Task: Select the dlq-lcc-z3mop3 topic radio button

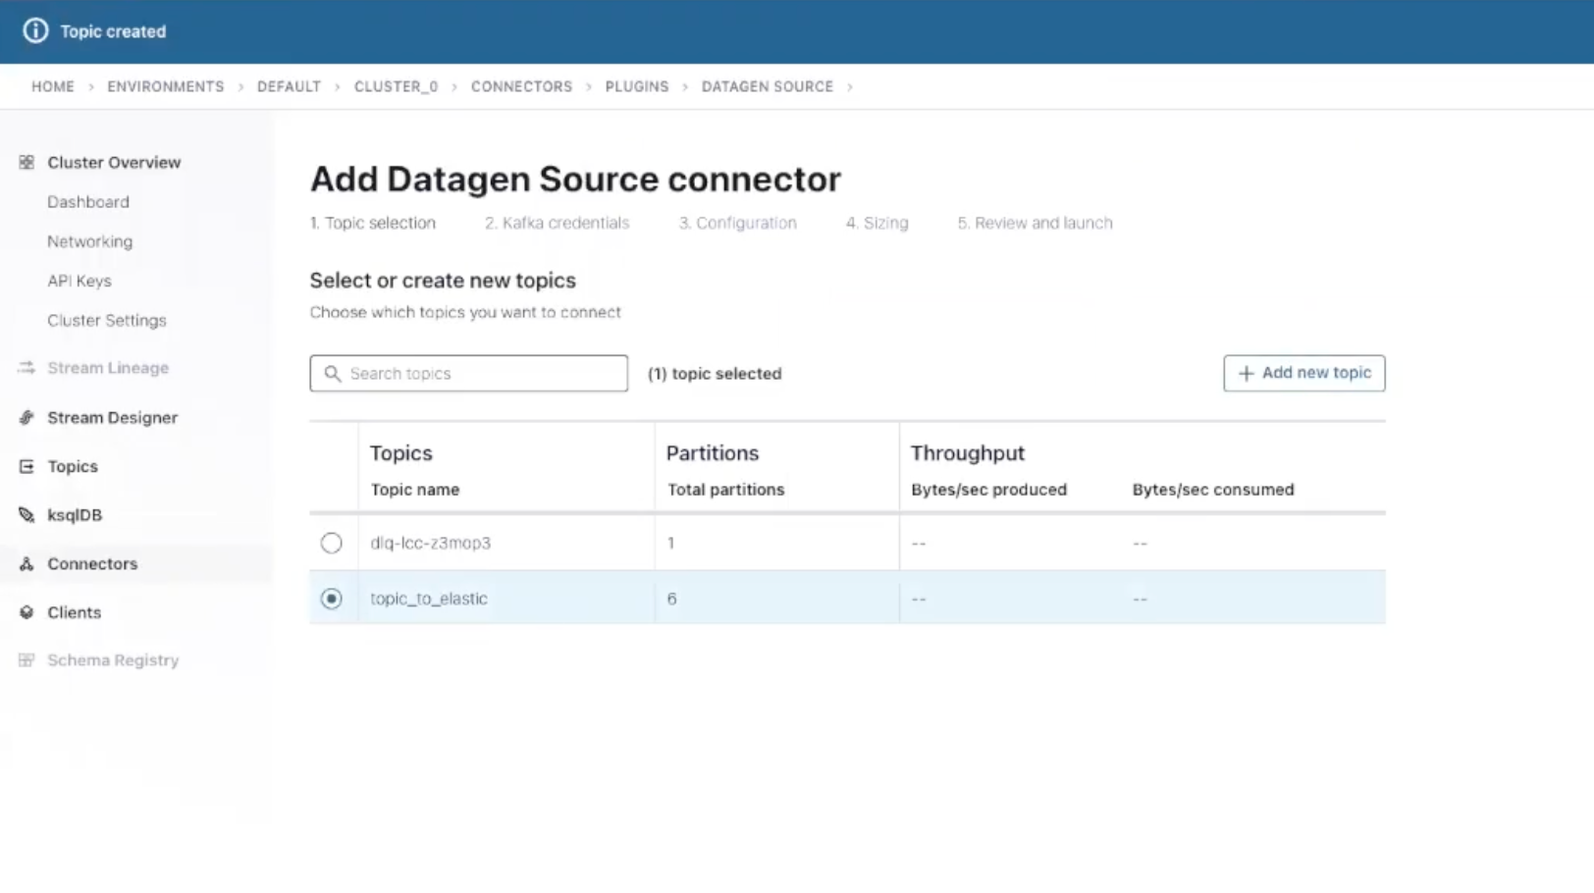Action: click(332, 543)
